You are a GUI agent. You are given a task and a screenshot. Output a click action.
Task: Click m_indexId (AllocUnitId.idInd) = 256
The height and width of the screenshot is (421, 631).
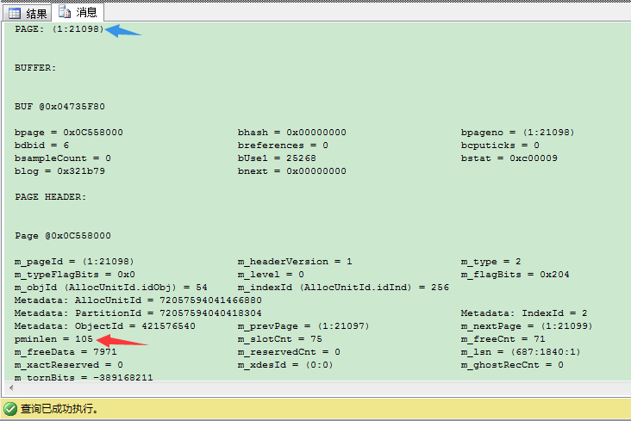(x=343, y=287)
